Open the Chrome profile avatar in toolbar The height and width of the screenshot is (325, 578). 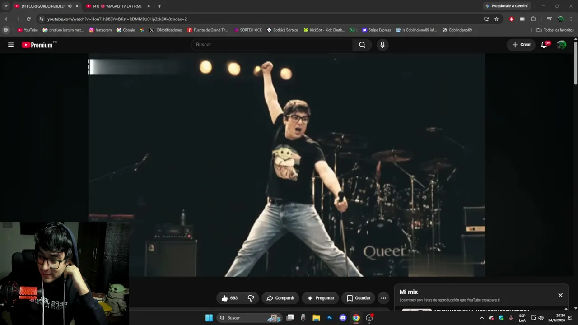point(560,19)
